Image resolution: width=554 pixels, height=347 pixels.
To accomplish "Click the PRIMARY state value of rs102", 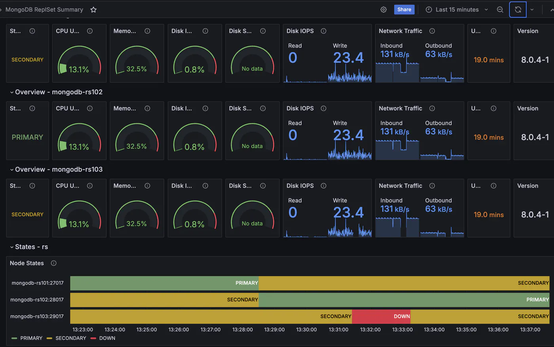I will 27,137.
